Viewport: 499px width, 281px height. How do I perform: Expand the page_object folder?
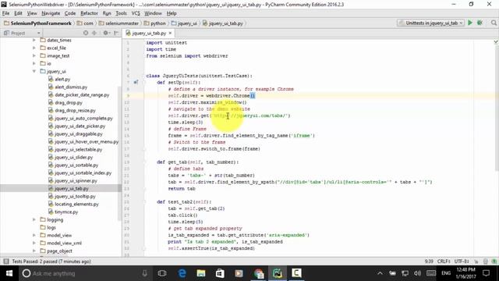click(x=34, y=251)
